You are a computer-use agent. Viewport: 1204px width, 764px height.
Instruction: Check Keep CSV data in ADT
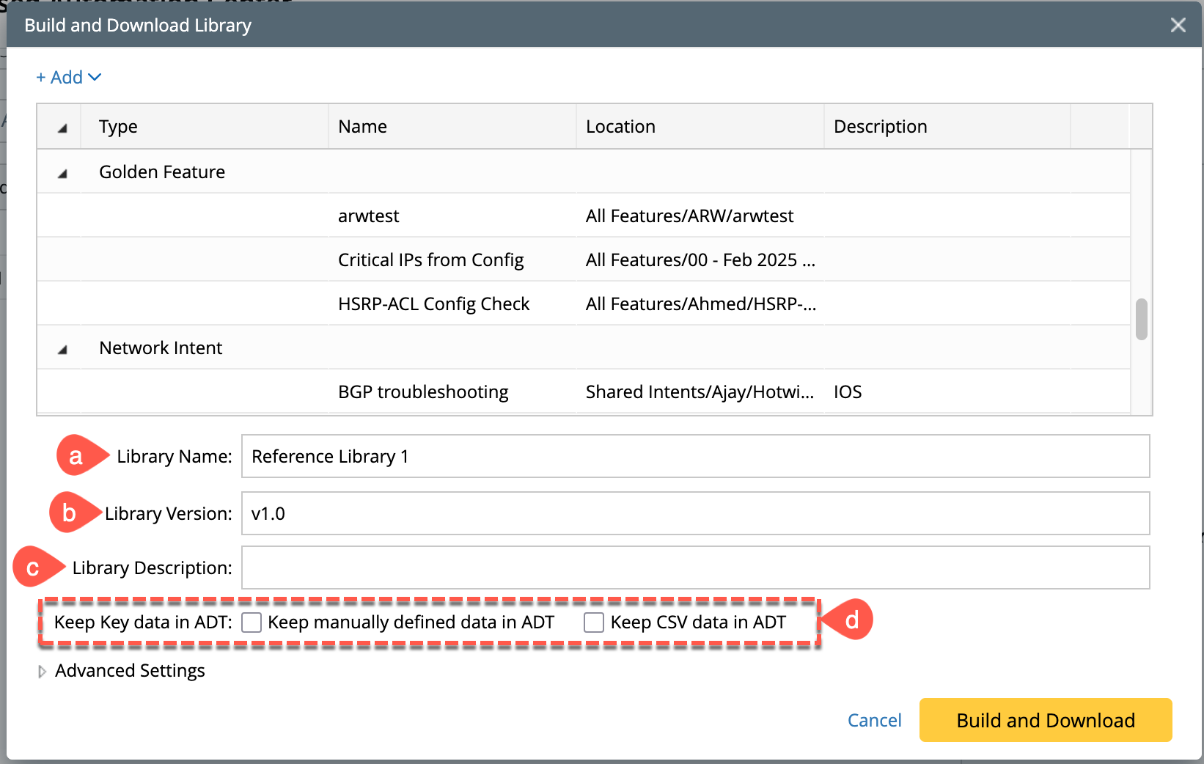pyautogui.click(x=594, y=622)
